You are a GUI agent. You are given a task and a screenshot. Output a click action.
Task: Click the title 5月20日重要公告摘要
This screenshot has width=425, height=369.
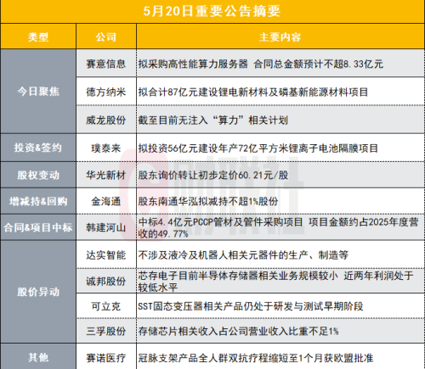tap(212, 11)
